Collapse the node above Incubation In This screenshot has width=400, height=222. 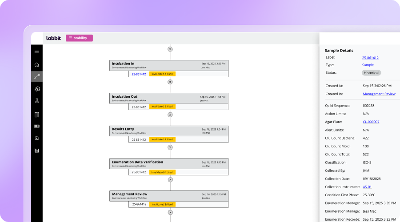170,49
